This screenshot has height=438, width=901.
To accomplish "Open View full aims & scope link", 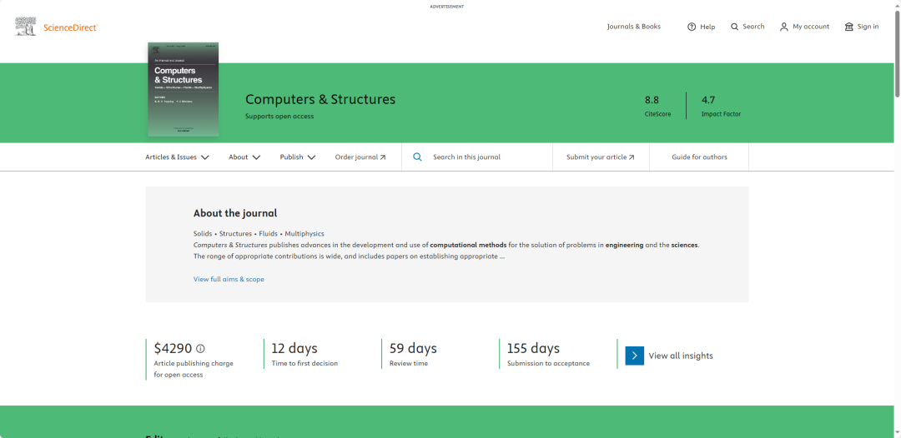I will [229, 279].
